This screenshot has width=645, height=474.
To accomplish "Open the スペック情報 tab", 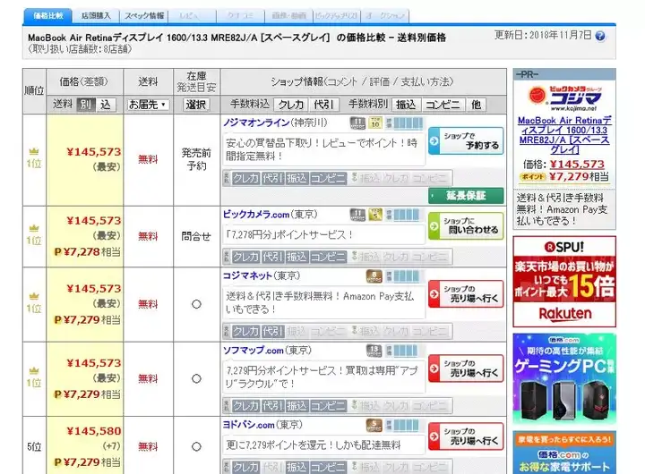I will pos(144,15).
